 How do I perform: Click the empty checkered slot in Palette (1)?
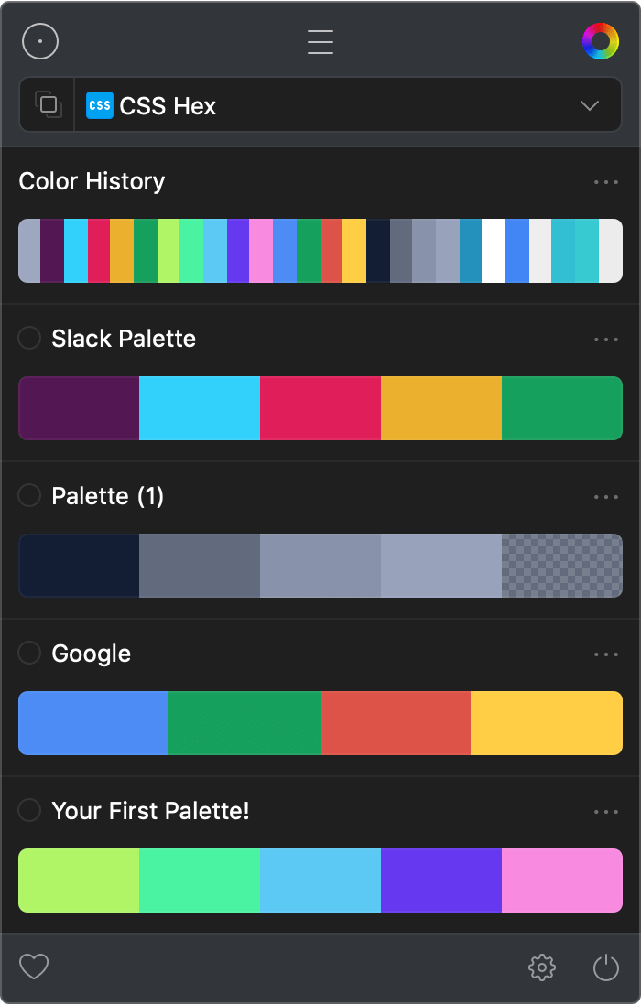pyautogui.click(x=561, y=566)
